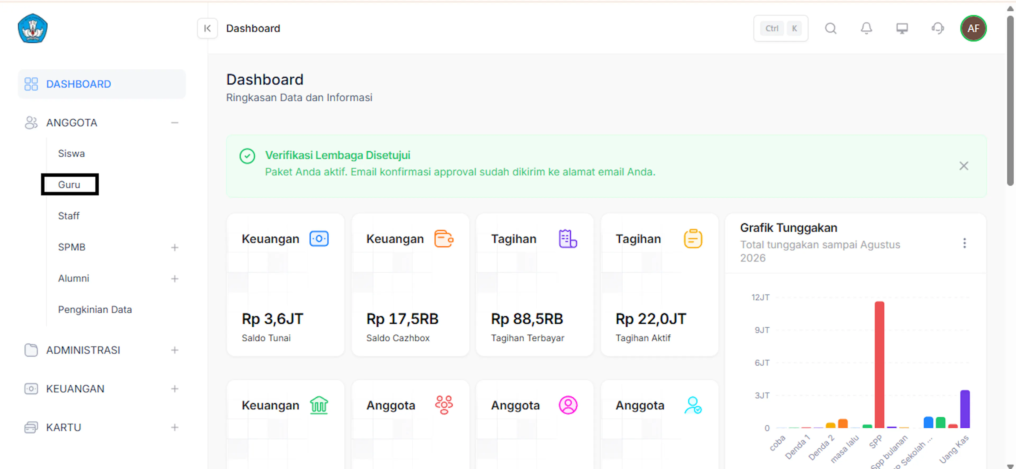The height and width of the screenshot is (469, 1016).
Task: Click the orange wallet icon on Saldo Cazhbox card
Action: [x=444, y=239]
